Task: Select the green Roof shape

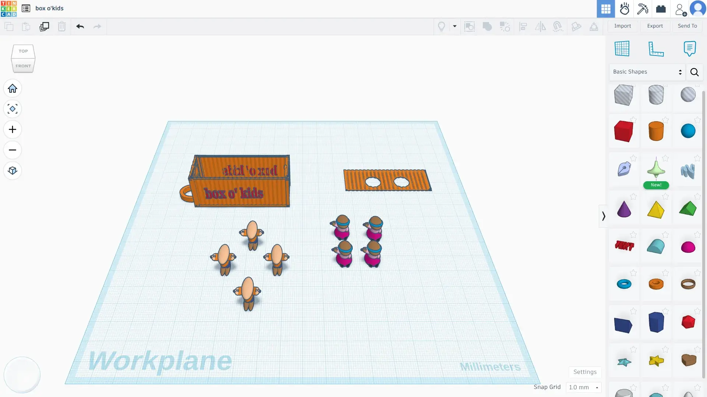Action: [688, 208]
